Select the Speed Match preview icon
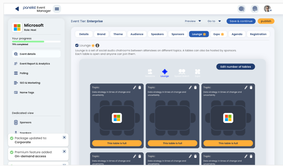This screenshot has width=283, height=166. tap(182, 73)
